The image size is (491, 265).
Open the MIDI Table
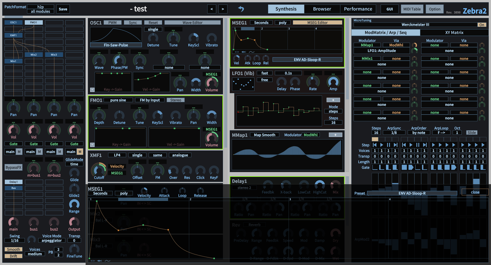[412, 9]
